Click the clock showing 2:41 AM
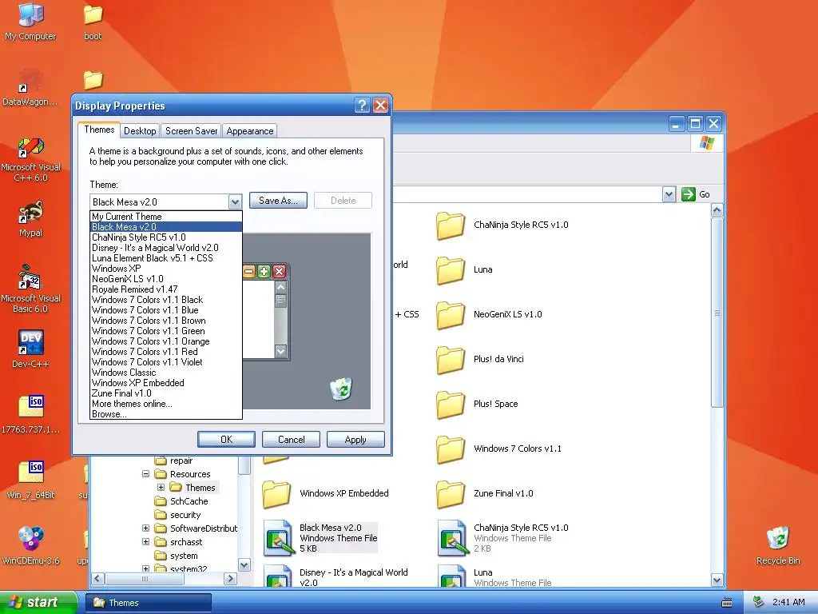The height and width of the screenshot is (614, 818). click(788, 603)
